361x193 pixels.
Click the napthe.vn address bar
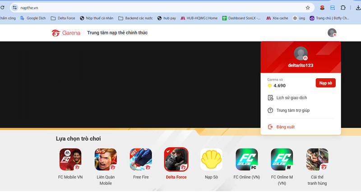tap(162, 8)
